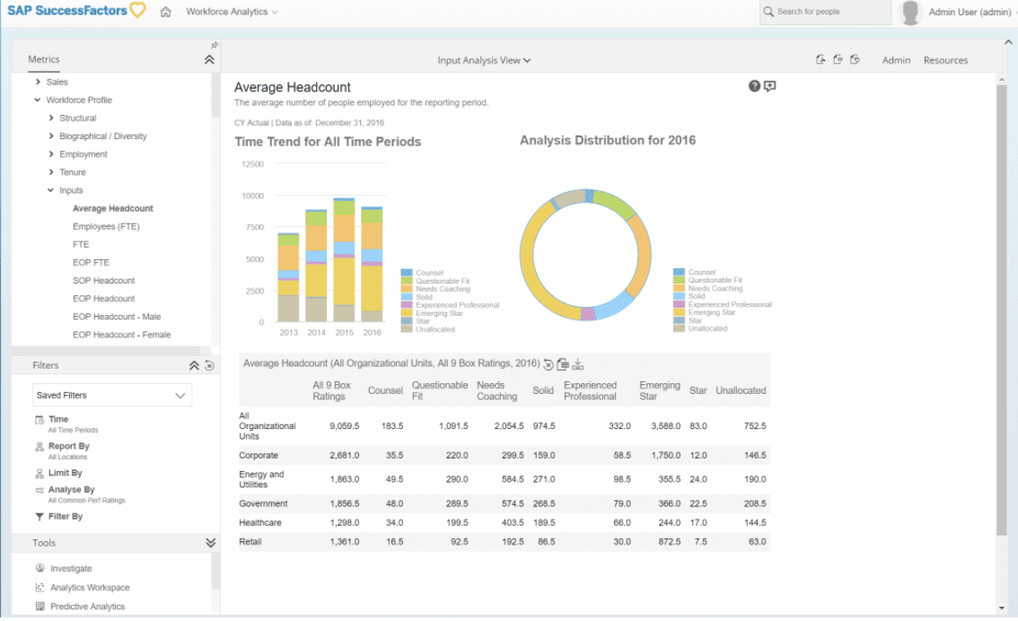Expand the Tenure metrics category

[x=49, y=171]
